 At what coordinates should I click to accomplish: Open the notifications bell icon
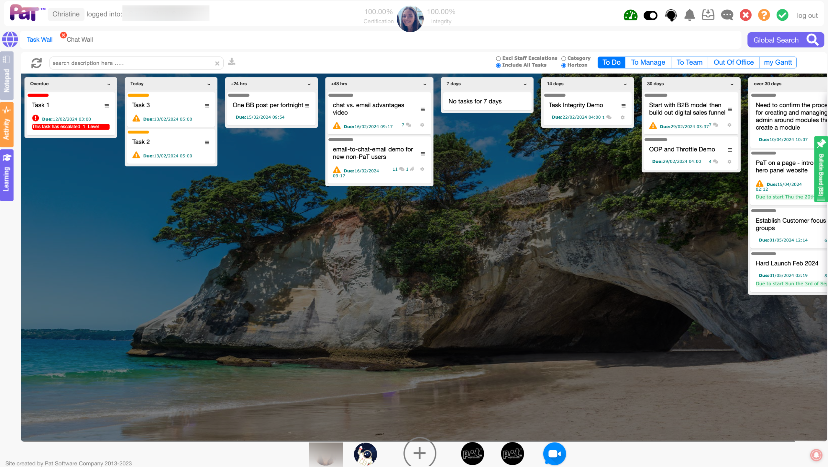pyautogui.click(x=690, y=15)
